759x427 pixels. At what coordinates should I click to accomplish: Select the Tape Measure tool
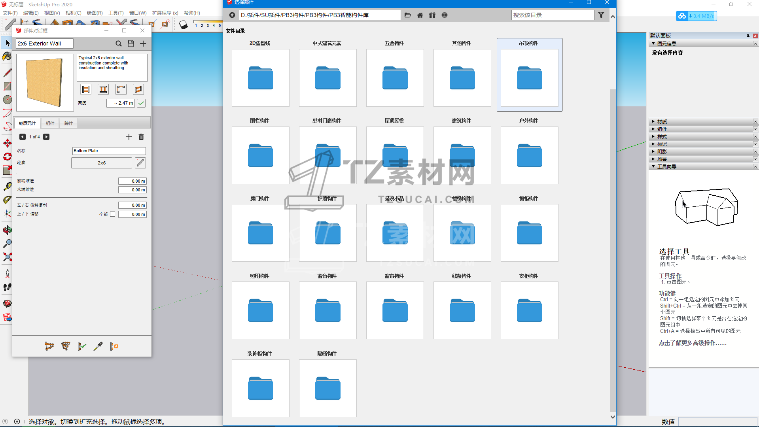click(7, 186)
